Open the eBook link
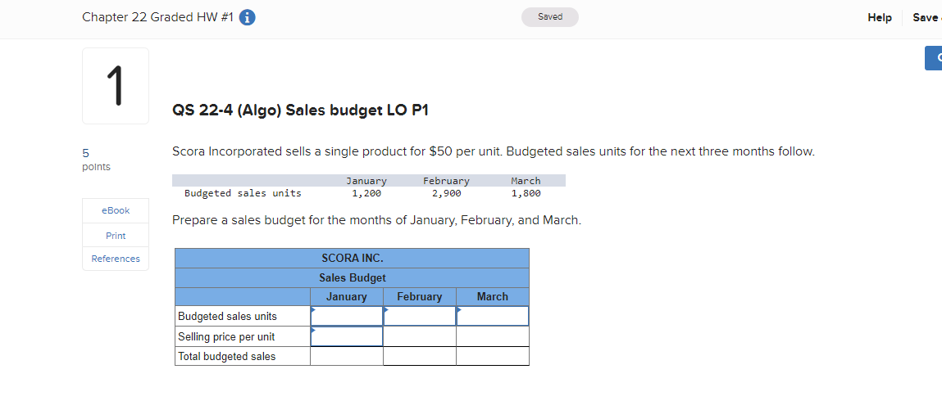Screen dimensions: 942x410 116,210
